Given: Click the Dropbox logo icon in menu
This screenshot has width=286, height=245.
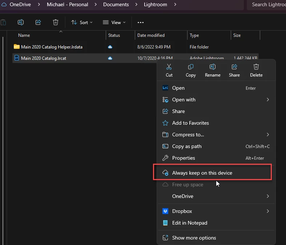Looking at the screenshot, I should [165, 211].
